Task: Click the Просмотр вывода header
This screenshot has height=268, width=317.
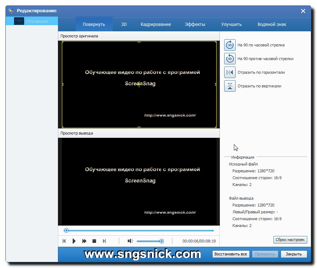Action: point(77,133)
